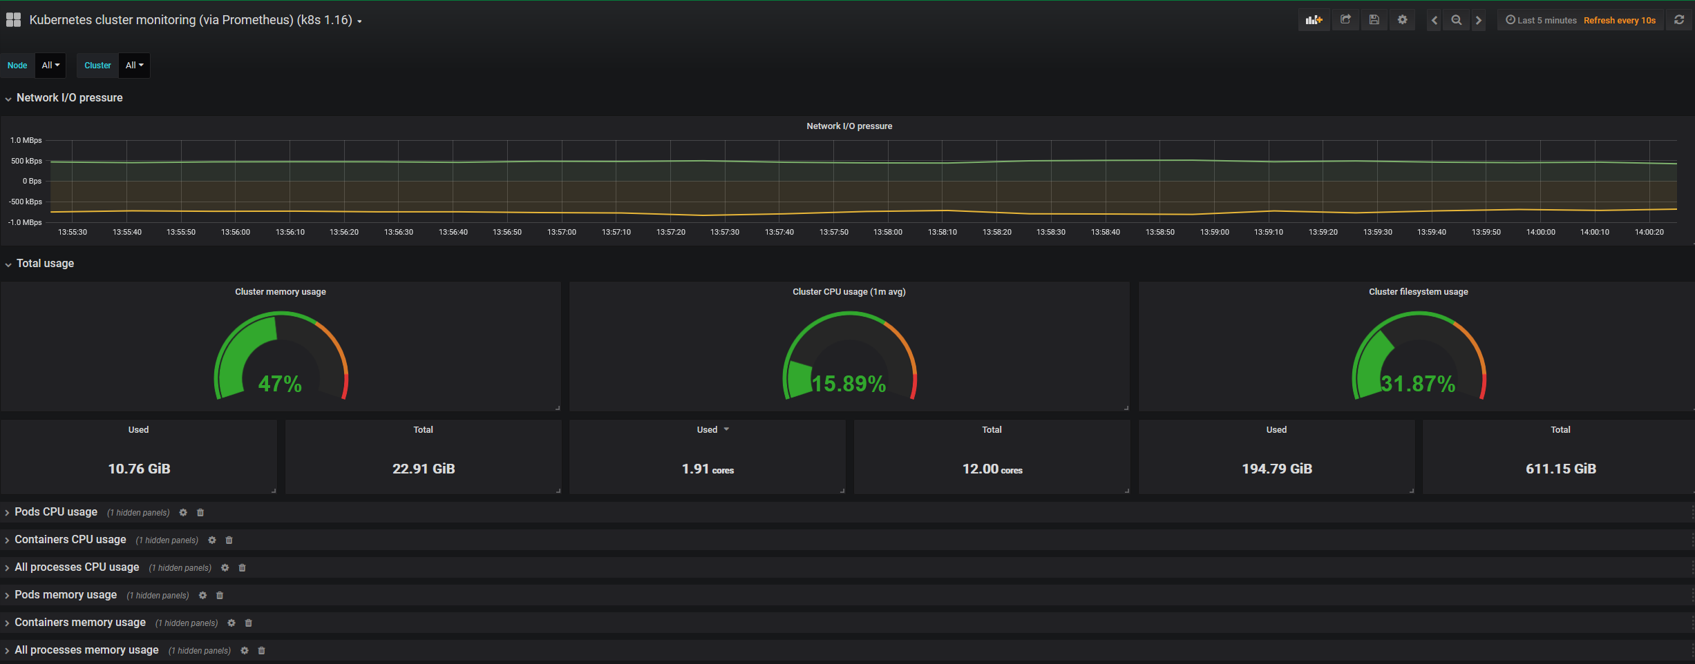Open dashboard settings gear icon
The image size is (1695, 664).
(1402, 20)
